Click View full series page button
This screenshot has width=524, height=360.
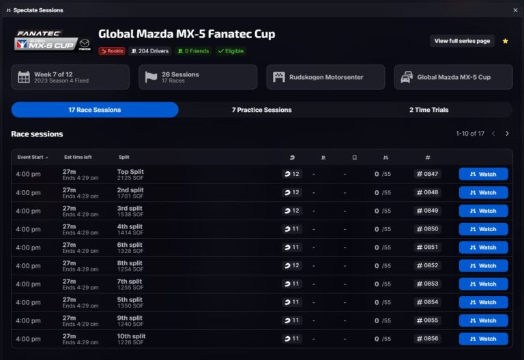pos(462,41)
